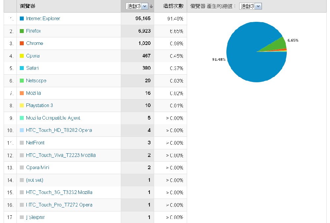
Task: Click the 0.98% percentage cell
Action: (177, 43)
